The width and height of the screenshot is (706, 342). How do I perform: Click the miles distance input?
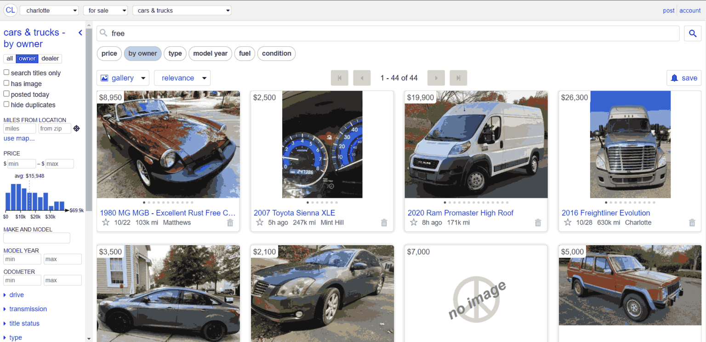point(20,129)
